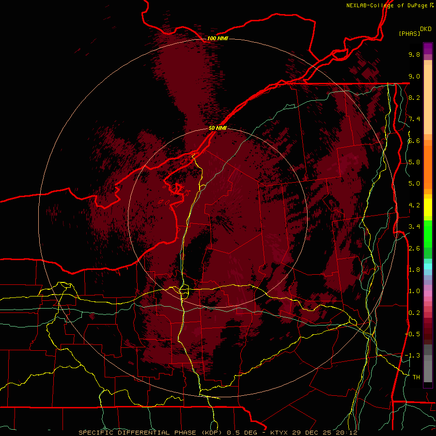The height and width of the screenshot is (436, 436).
Task: Click the -0.5 legend value
Action: click(x=413, y=334)
